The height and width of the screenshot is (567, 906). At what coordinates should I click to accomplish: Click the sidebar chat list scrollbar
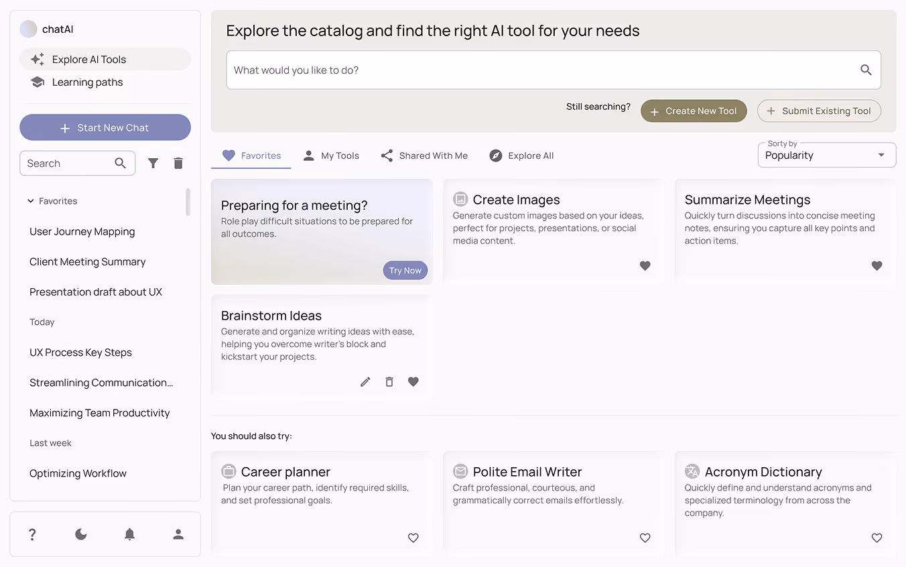(188, 202)
